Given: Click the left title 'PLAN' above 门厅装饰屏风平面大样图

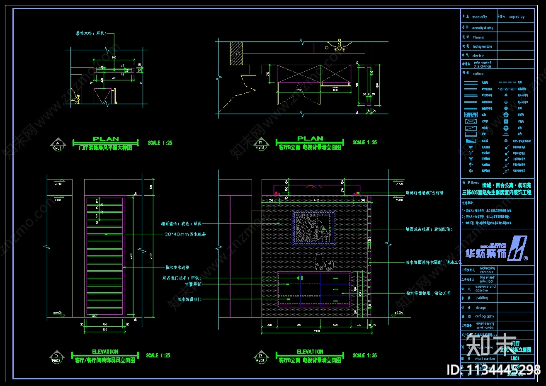Looking at the screenshot, I should [106, 139].
